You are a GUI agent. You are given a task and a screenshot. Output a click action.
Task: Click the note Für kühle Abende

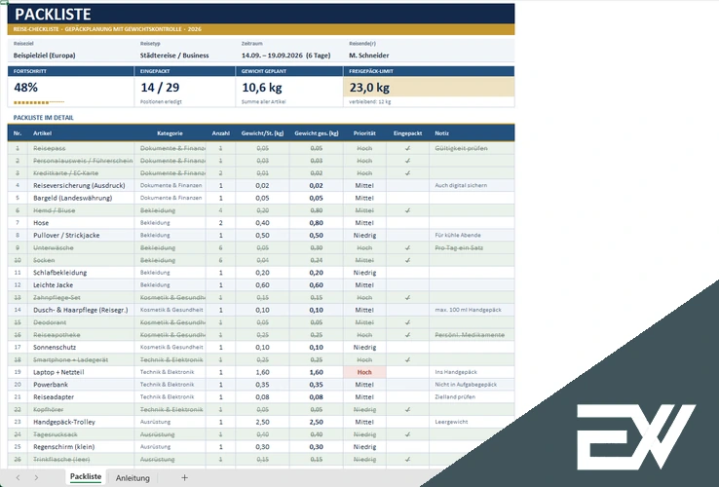coord(458,236)
